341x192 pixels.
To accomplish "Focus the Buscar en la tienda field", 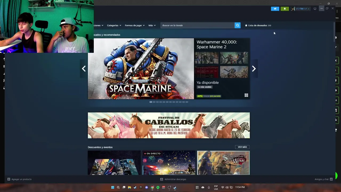I will pyautogui.click(x=197, y=25).
